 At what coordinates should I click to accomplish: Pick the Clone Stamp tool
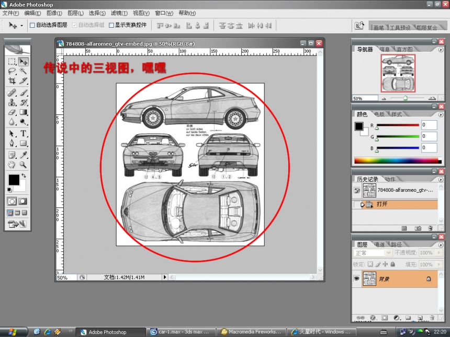click(x=12, y=102)
